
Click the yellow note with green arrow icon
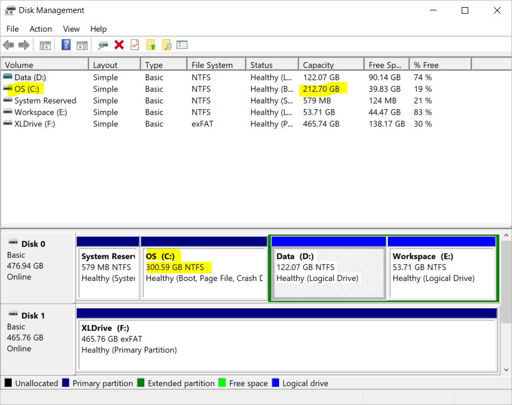151,45
